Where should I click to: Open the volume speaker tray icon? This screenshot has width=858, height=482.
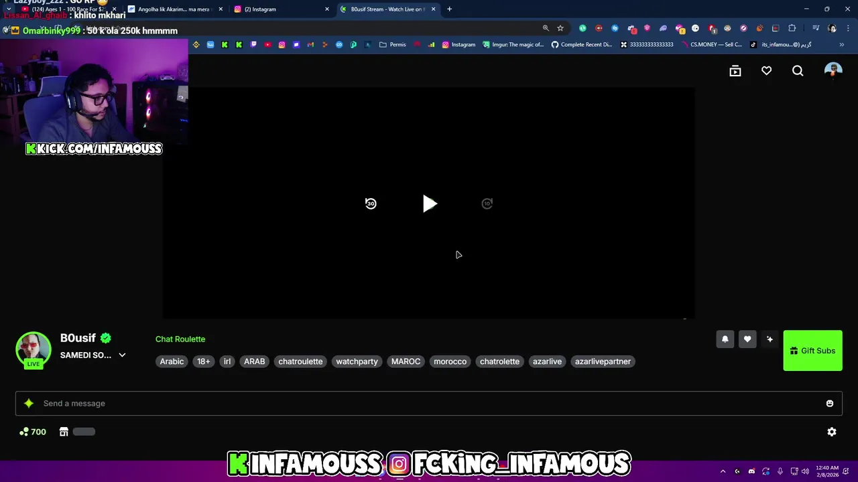[x=805, y=471]
